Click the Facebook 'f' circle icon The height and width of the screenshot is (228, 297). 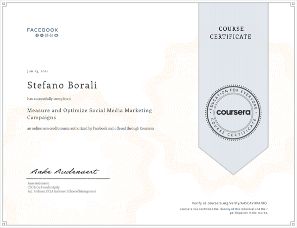click(37, 36)
